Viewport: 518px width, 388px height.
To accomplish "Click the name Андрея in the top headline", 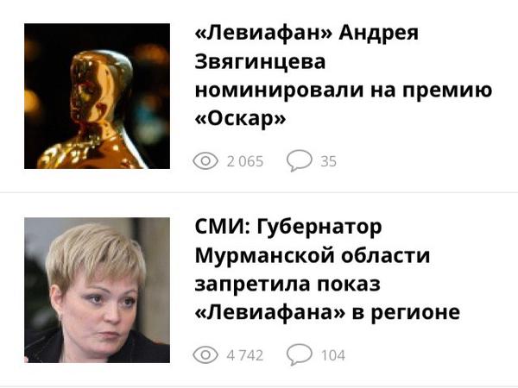I will coord(379,34).
